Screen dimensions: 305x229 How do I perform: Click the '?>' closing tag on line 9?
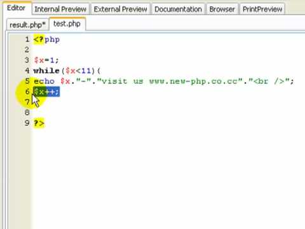39,123
